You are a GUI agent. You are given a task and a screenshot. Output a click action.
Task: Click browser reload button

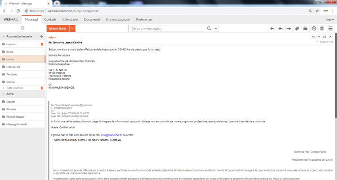(x=18, y=11)
